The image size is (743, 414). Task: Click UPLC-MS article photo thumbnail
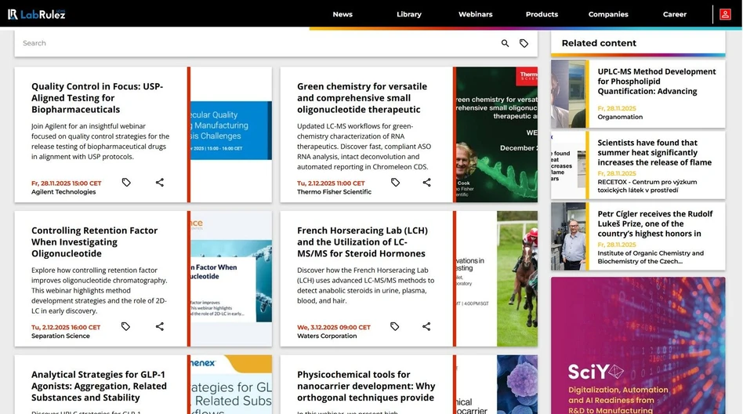(568, 93)
